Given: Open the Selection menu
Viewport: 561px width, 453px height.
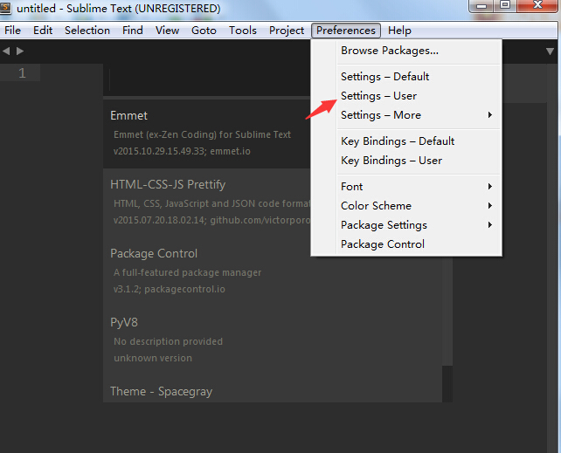Looking at the screenshot, I should tap(87, 31).
